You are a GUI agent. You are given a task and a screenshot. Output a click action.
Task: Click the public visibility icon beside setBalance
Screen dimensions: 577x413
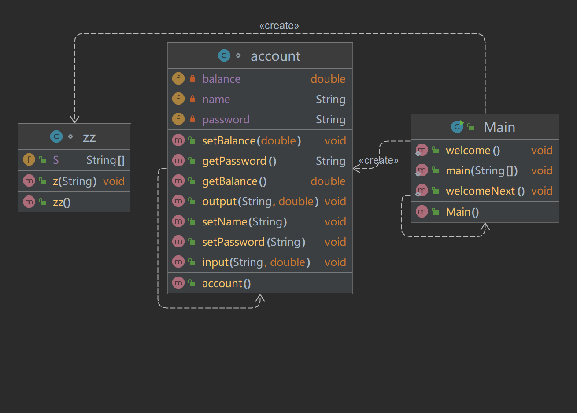(x=192, y=140)
